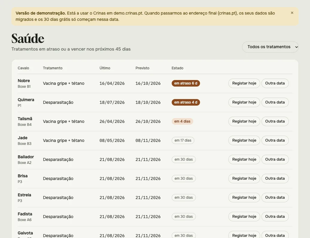The image size is (310, 238).
Task: Click the 'Saúde' page heading
Action: tap(28, 38)
